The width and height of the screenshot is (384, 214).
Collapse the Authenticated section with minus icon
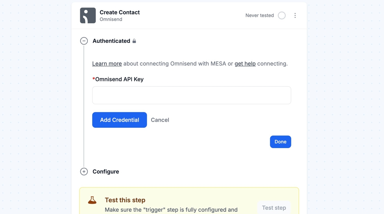click(84, 41)
